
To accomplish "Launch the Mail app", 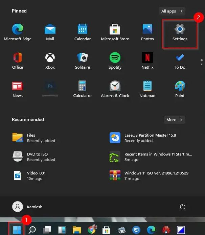I will pyautogui.click(x=50, y=32).
